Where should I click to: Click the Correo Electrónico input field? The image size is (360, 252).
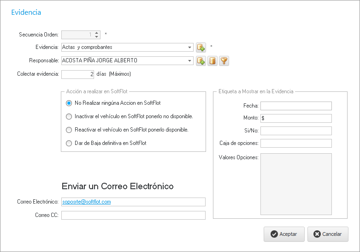pos(133,202)
